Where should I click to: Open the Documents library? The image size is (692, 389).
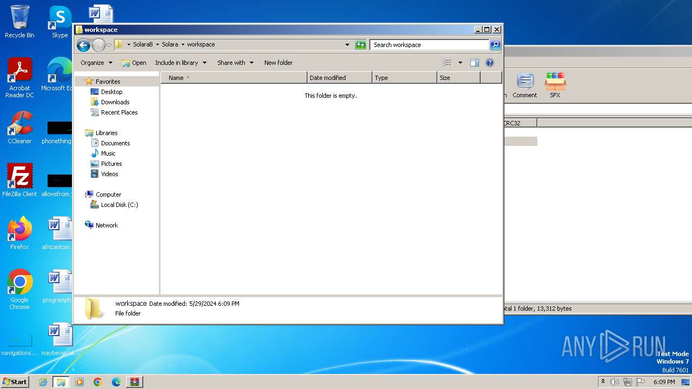tap(115, 143)
